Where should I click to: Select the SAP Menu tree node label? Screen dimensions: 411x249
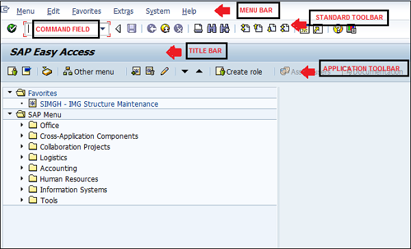pos(45,115)
